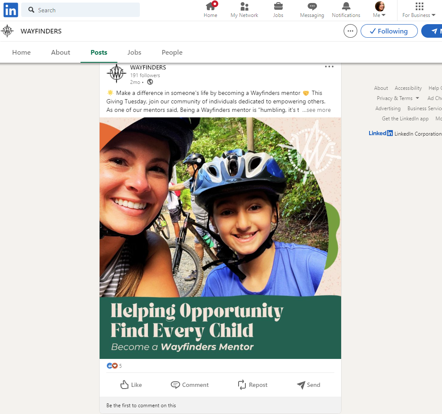Viewport: 442px width, 414px height.
Task: Click the 2mo post timestamp
Action: (x=135, y=82)
